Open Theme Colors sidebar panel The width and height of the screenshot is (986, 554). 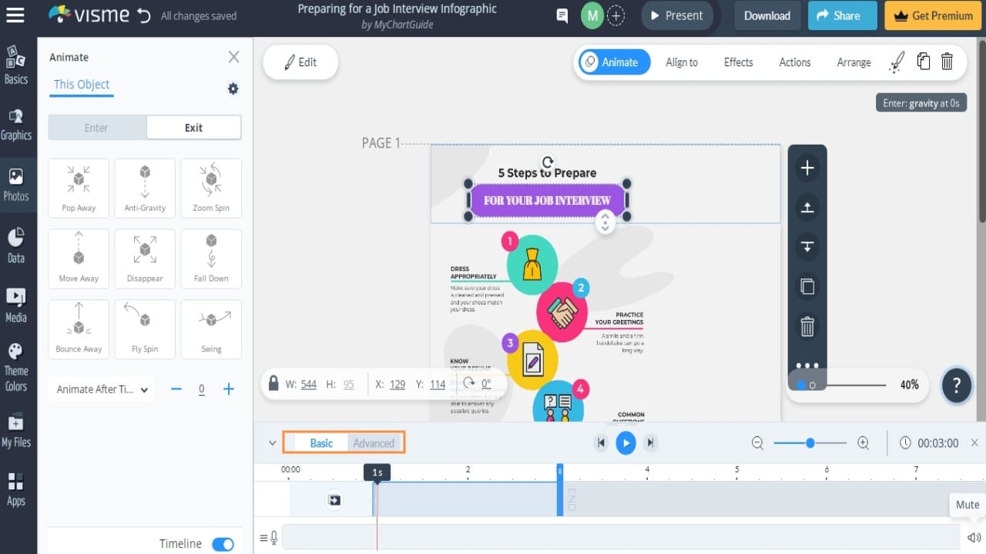16,368
